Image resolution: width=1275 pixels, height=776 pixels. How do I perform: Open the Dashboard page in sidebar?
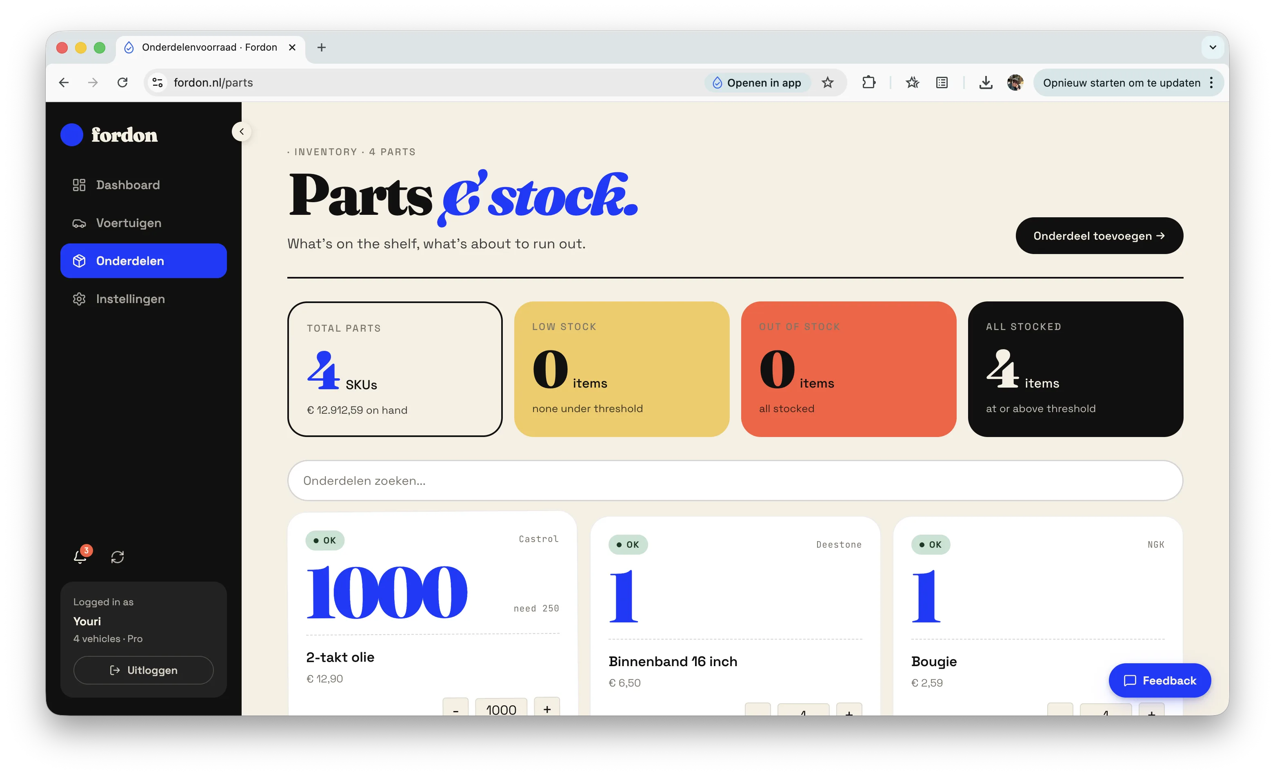tap(143, 185)
